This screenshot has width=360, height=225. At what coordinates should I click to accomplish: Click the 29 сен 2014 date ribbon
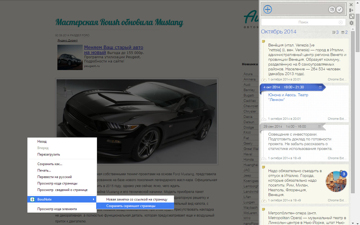tap(292, 127)
